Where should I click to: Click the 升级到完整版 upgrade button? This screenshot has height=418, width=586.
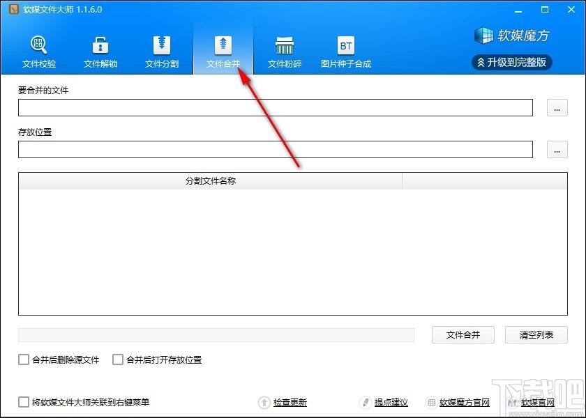(512, 63)
